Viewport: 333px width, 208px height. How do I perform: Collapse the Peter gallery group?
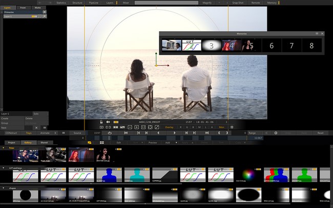point(4,148)
